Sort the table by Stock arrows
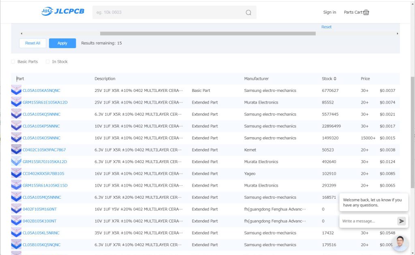The width and height of the screenshot is (415, 255). click(x=335, y=79)
